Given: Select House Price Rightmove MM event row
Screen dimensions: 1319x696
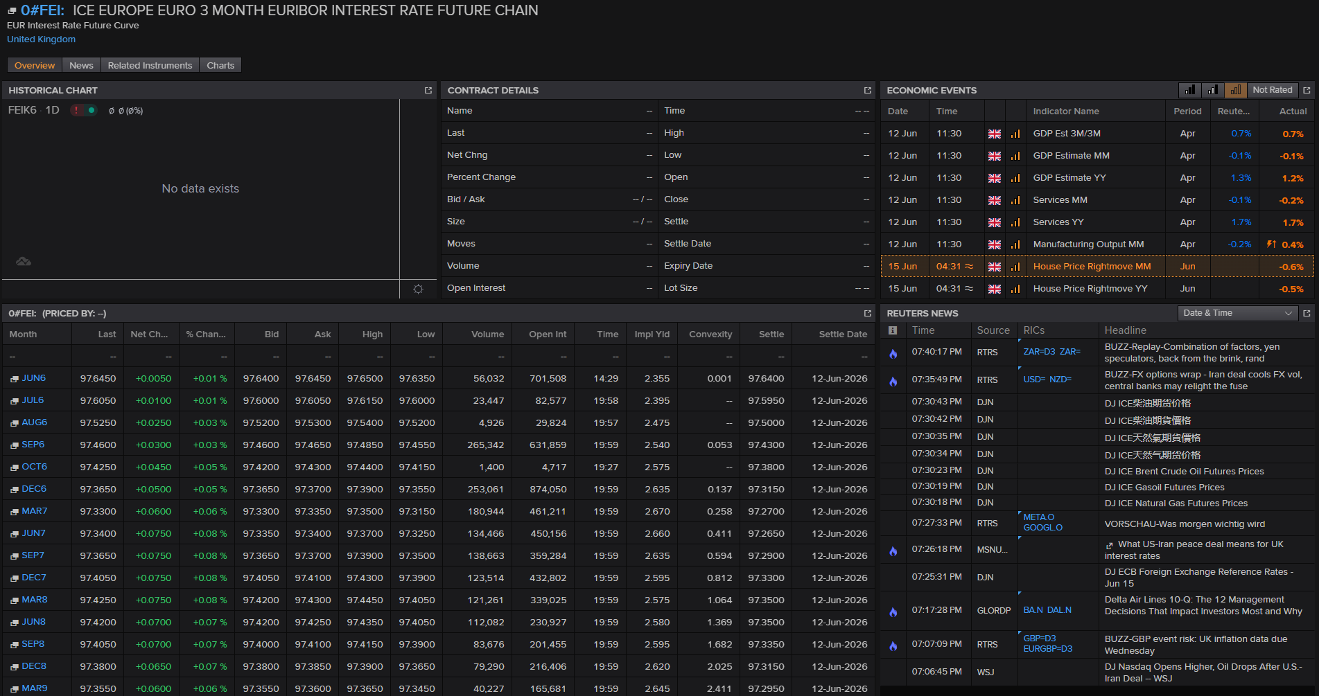Looking at the screenshot, I should (1097, 267).
